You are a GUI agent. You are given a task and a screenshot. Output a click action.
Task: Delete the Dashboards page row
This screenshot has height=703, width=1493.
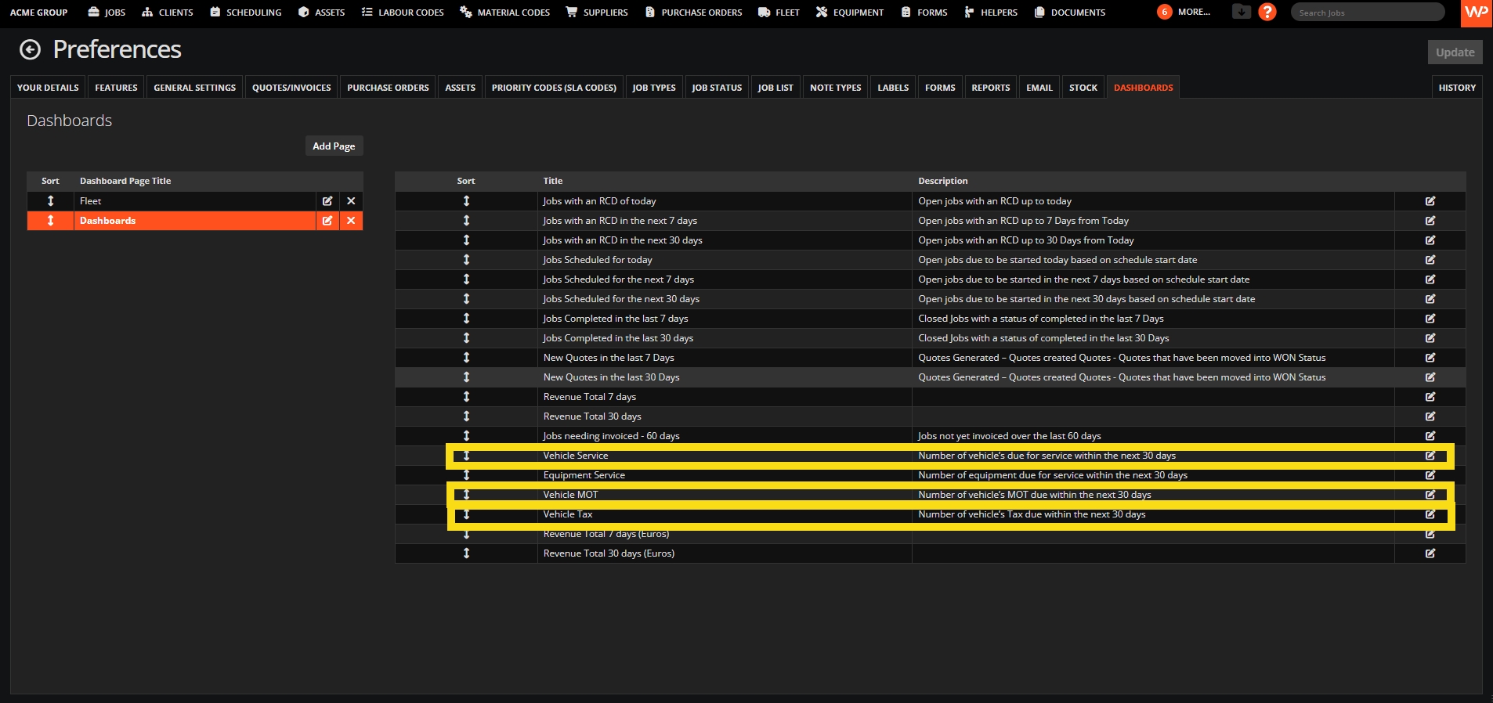[351, 221]
